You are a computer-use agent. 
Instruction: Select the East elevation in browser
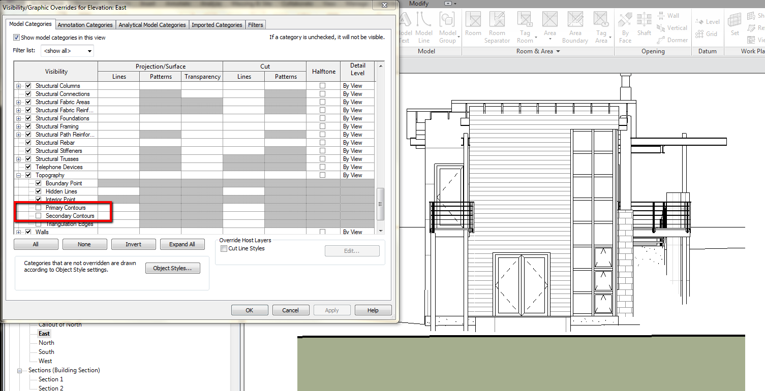click(44, 334)
